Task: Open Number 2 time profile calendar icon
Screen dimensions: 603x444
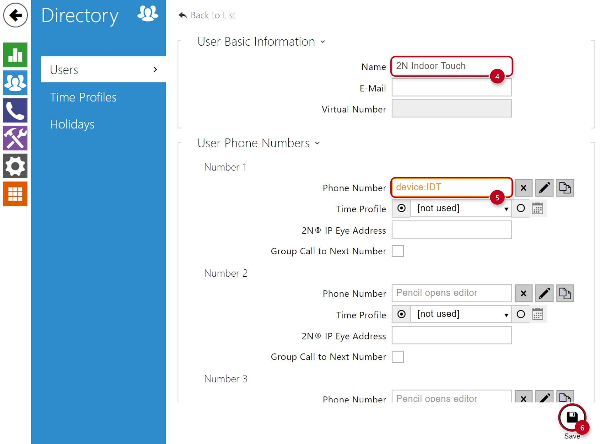Action: tap(537, 314)
